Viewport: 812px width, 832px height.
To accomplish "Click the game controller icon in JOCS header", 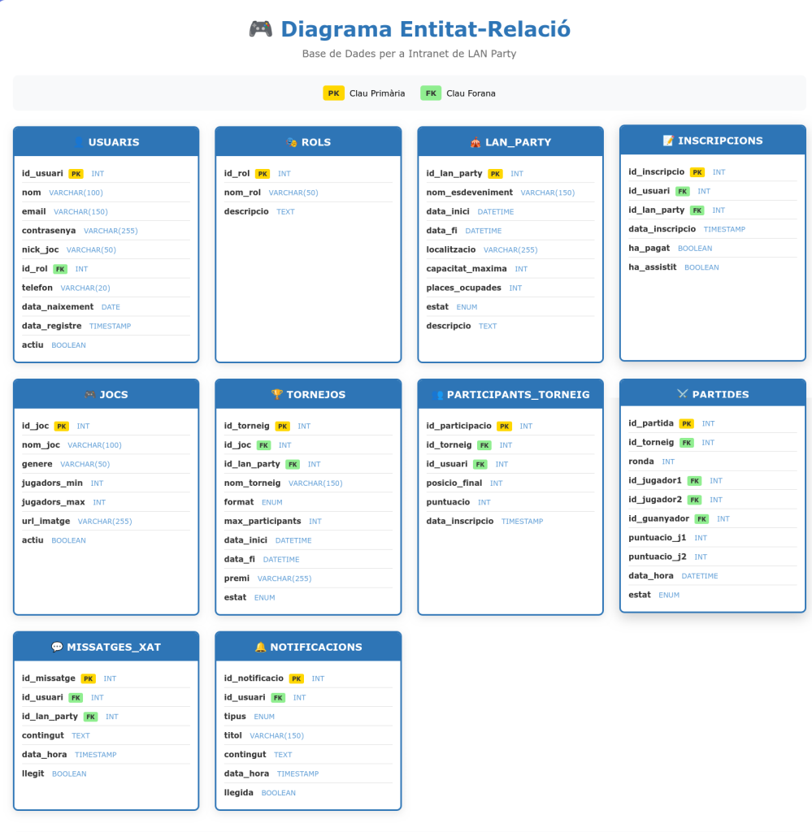I will coord(89,395).
